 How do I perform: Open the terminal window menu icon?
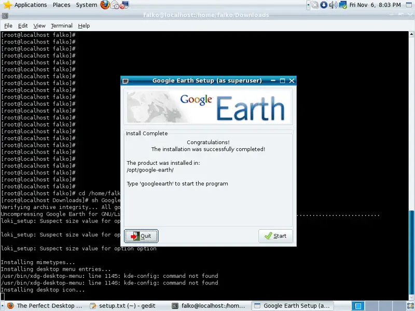tap(5, 16)
